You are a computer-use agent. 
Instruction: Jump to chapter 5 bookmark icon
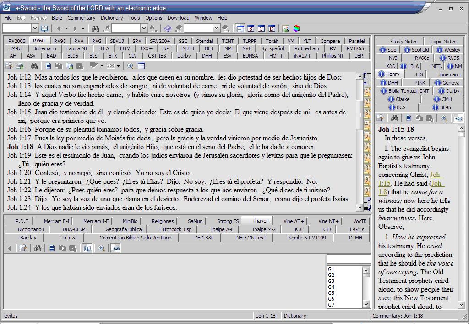[367, 135]
